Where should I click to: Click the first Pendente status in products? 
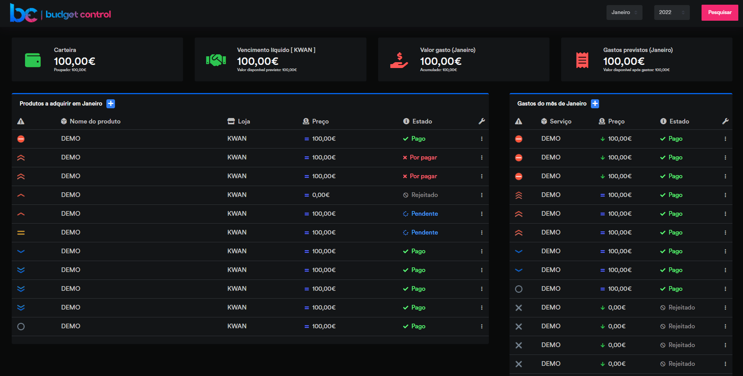coord(424,214)
